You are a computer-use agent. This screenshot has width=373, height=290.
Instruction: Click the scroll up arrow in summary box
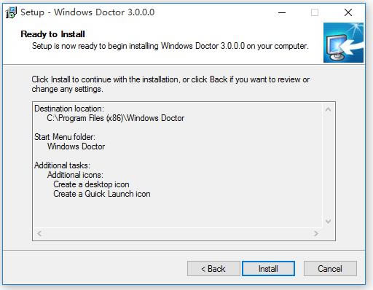click(x=328, y=109)
